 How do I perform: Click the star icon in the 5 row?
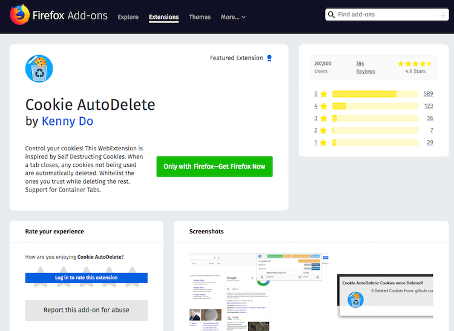point(324,94)
